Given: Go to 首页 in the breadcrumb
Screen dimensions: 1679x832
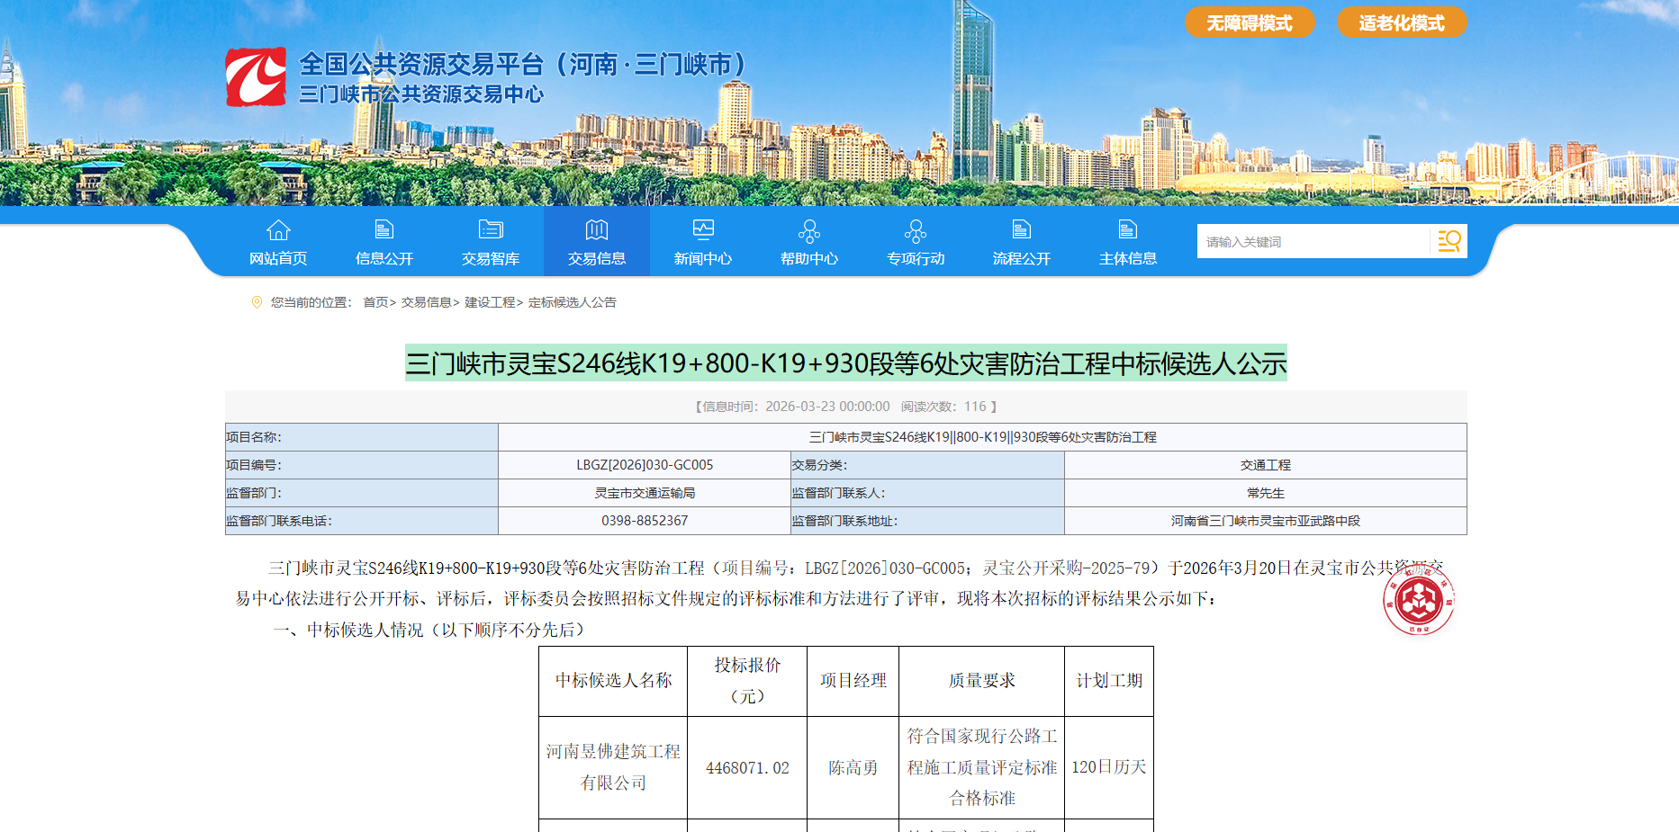Looking at the screenshot, I should [x=375, y=302].
